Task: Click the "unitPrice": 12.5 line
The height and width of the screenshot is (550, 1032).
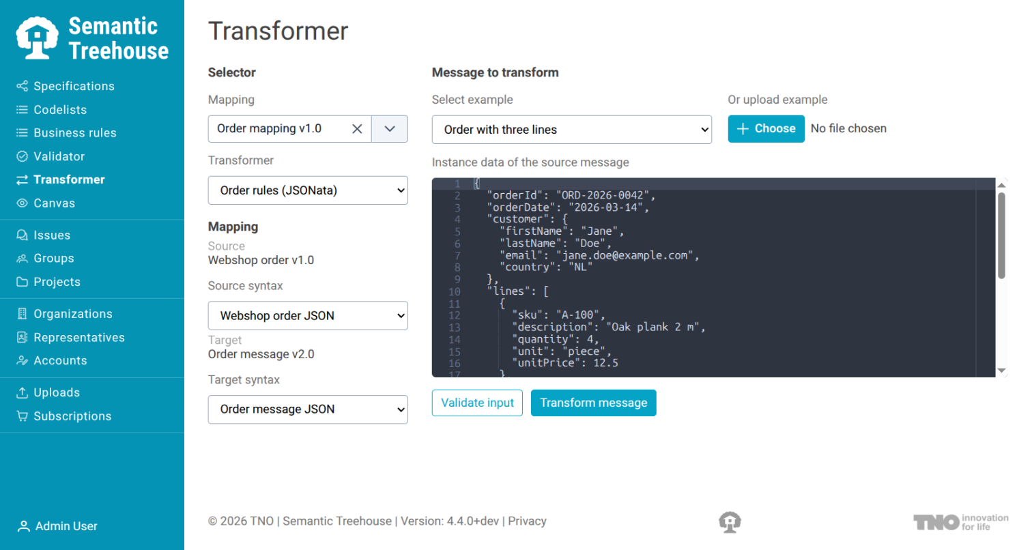Action: 565,364
